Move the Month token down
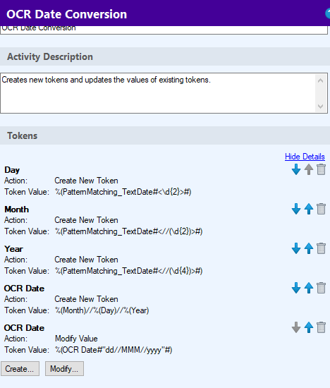The width and height of the screenshot is (330, 388). click(296, 209)
